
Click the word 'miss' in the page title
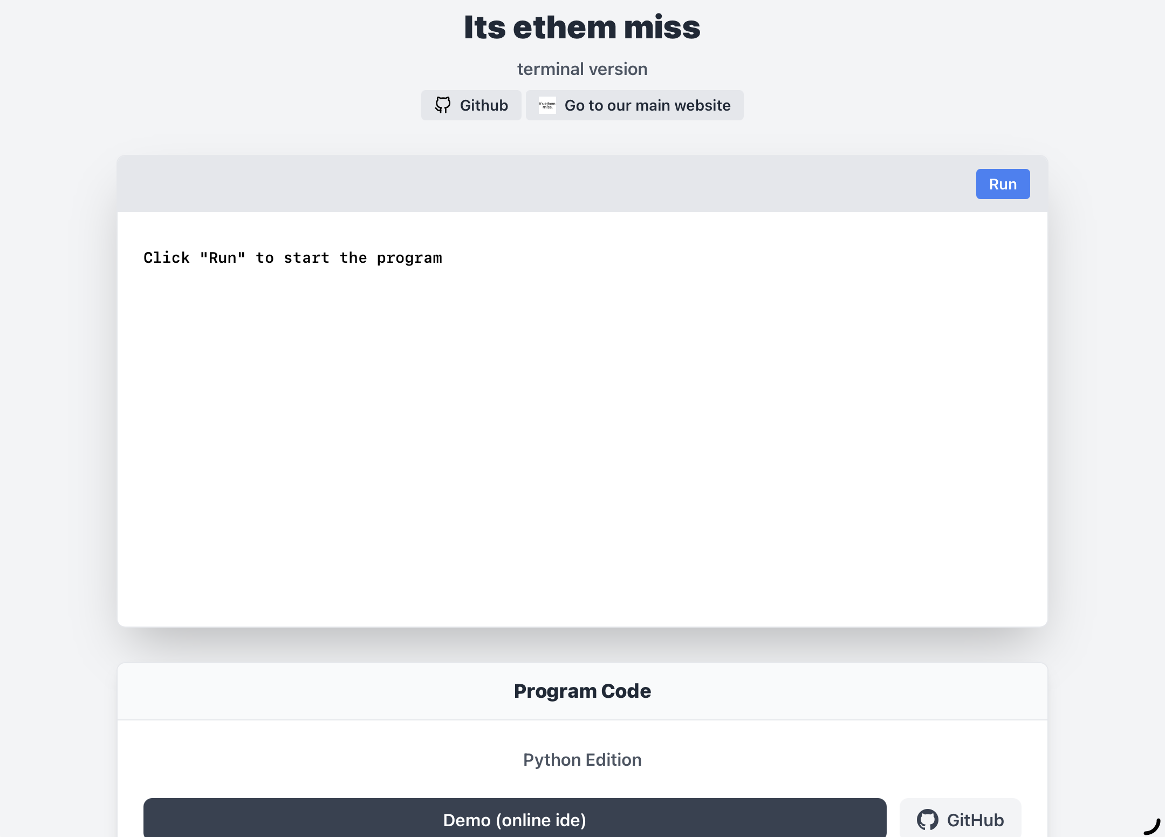[662, 27]
